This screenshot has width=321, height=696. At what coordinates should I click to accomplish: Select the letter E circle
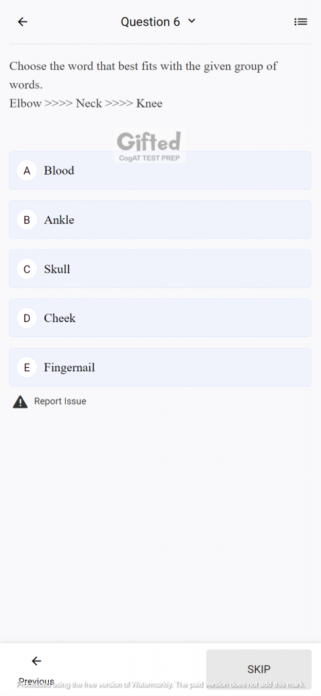pos(26,368)
